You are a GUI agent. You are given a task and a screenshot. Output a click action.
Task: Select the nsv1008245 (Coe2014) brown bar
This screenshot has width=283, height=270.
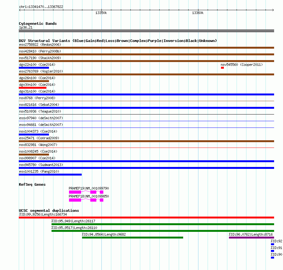[x=34, y=155]
